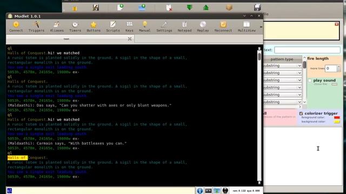Open the third pattern type substring dropdown
The image size is (346, 194).
pyautogui.click(x=282, y=80)
